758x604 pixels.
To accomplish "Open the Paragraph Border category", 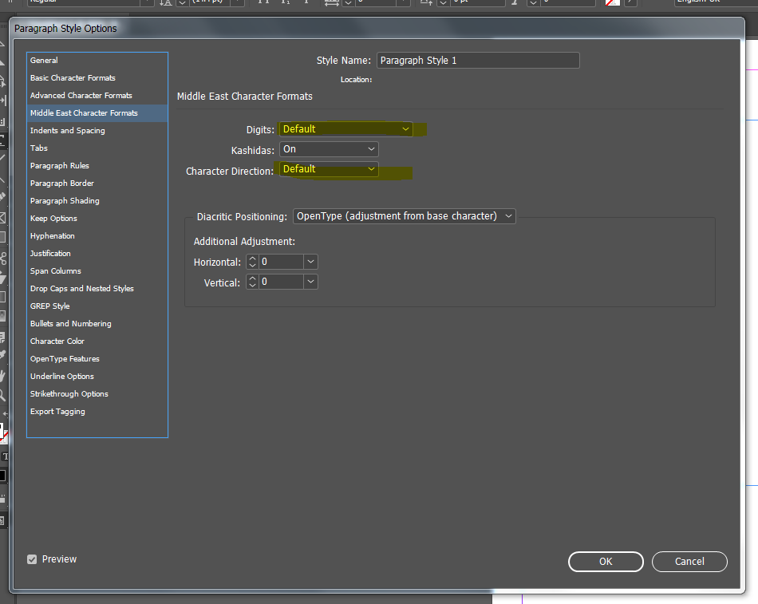I will coord(97,184).
